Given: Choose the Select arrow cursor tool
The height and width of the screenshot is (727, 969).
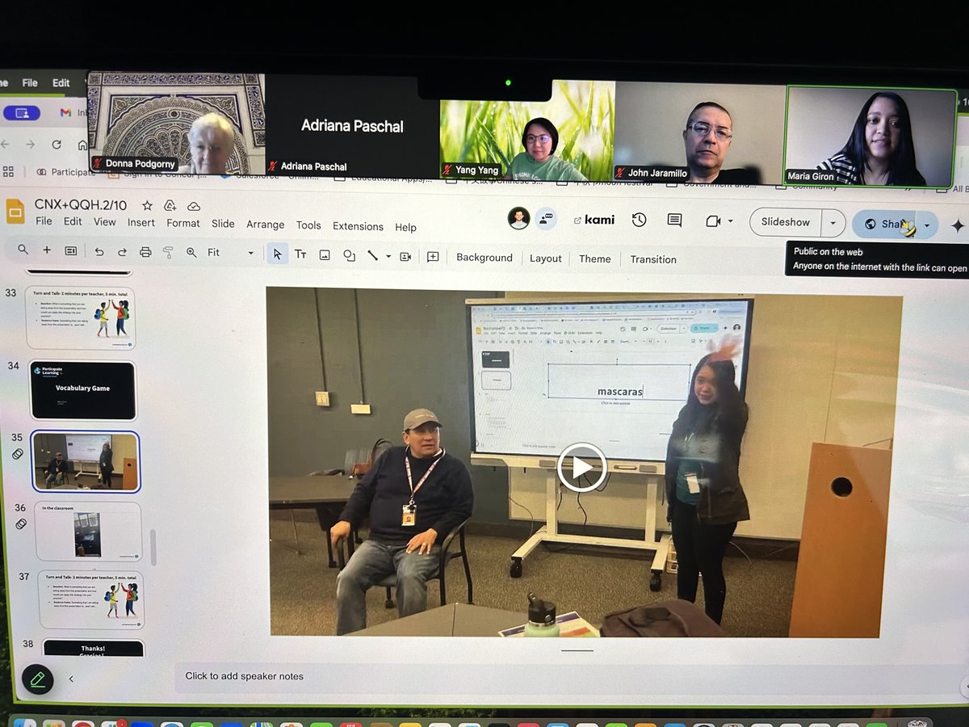Looking at the screenshot, I should [277, 254].
